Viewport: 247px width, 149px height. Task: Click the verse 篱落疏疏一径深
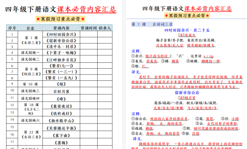point(169,103)
